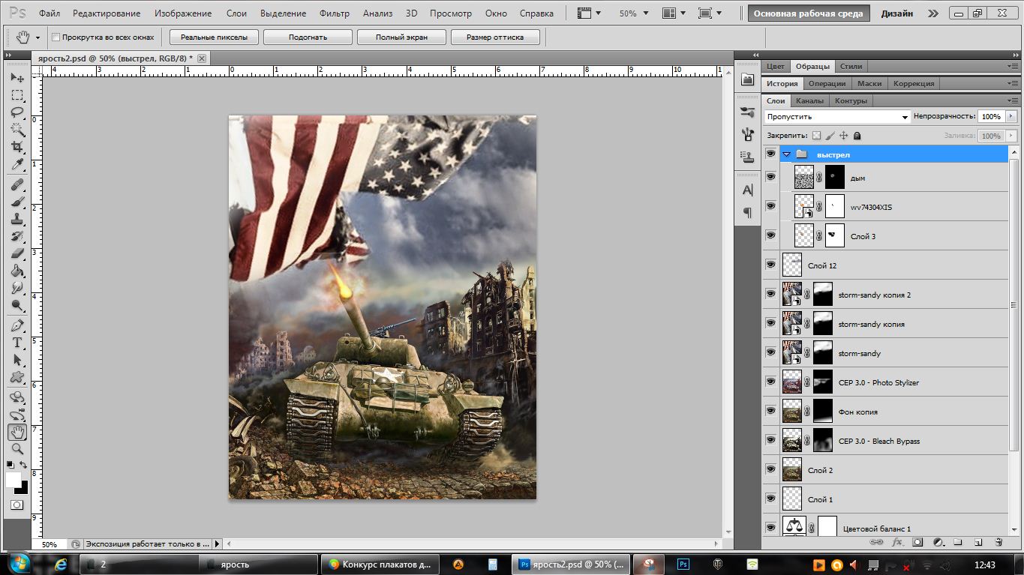Select the Path Selection tool
Viewport: 1024px width, 575px height.
[x=17, y=360]
